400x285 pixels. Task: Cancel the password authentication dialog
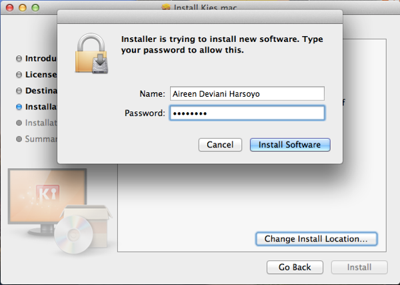click(x=220, y=145)
